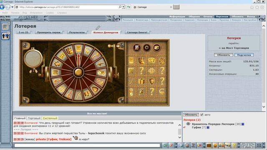Viewport: 267px width, 150px height.
Task: Select the paw print prize cell
Action: coord(162,61)
